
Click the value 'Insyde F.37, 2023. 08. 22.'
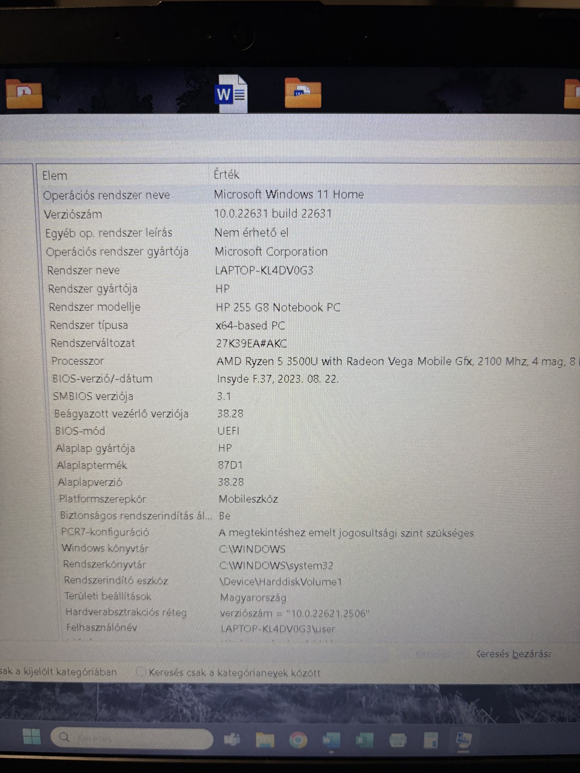(x=278, y=379)
